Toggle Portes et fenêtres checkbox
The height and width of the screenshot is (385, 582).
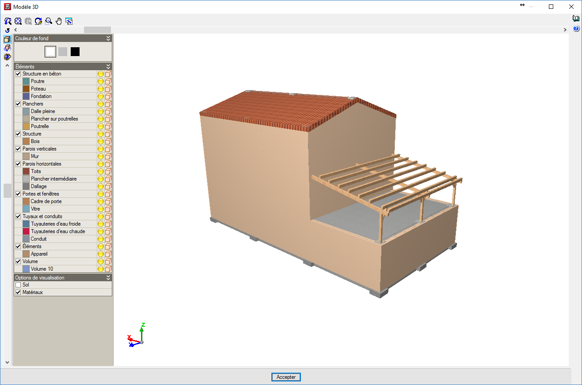point(18,194)
